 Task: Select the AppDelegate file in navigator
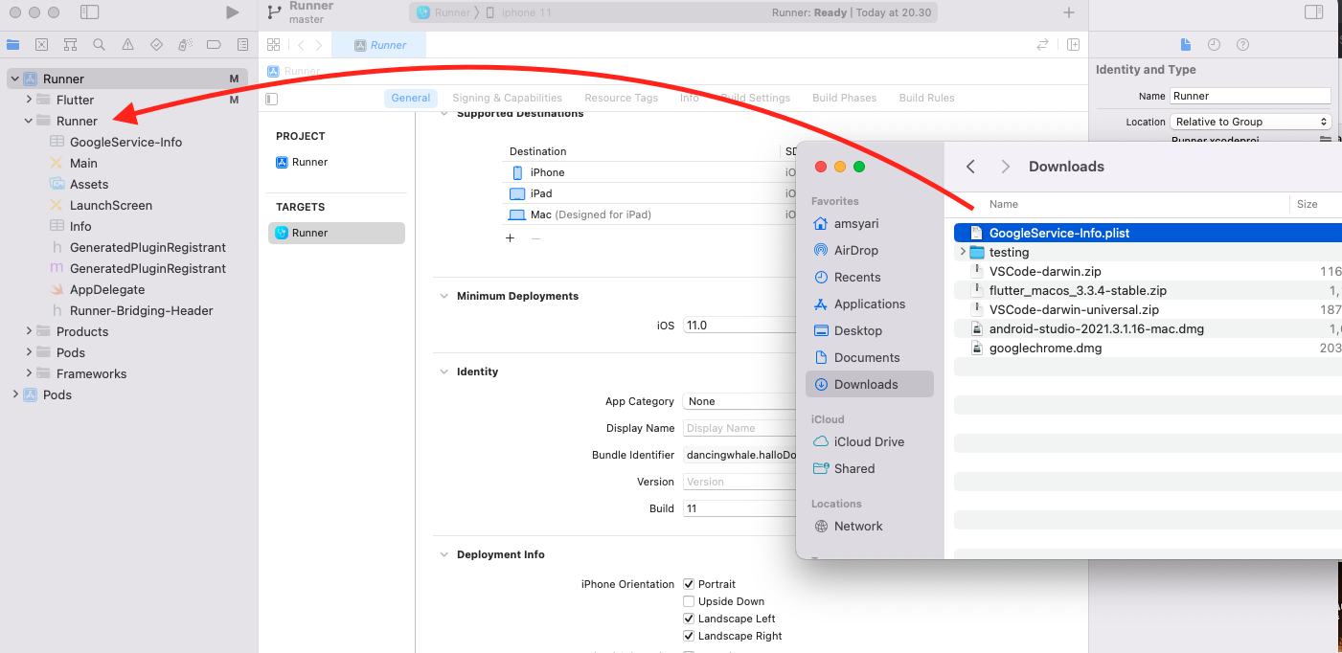107,289
